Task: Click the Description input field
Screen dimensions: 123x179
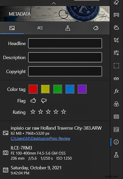Action: [x=65, y=57]
